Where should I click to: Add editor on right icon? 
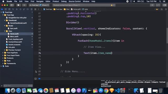pos(166,9)
